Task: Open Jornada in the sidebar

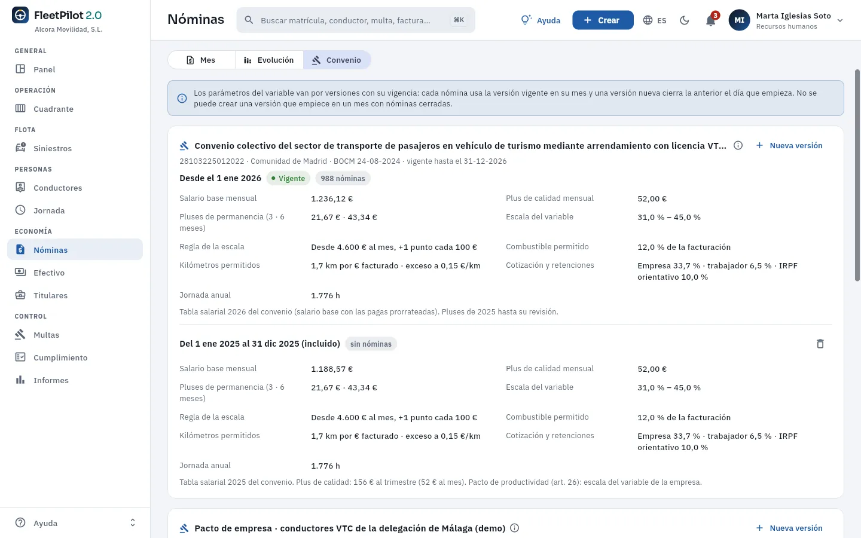Action: coord(75,210)
